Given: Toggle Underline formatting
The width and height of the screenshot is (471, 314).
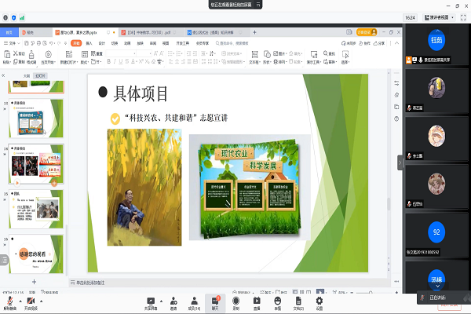Looking at the screenshot, I should (x=121, y=61).
